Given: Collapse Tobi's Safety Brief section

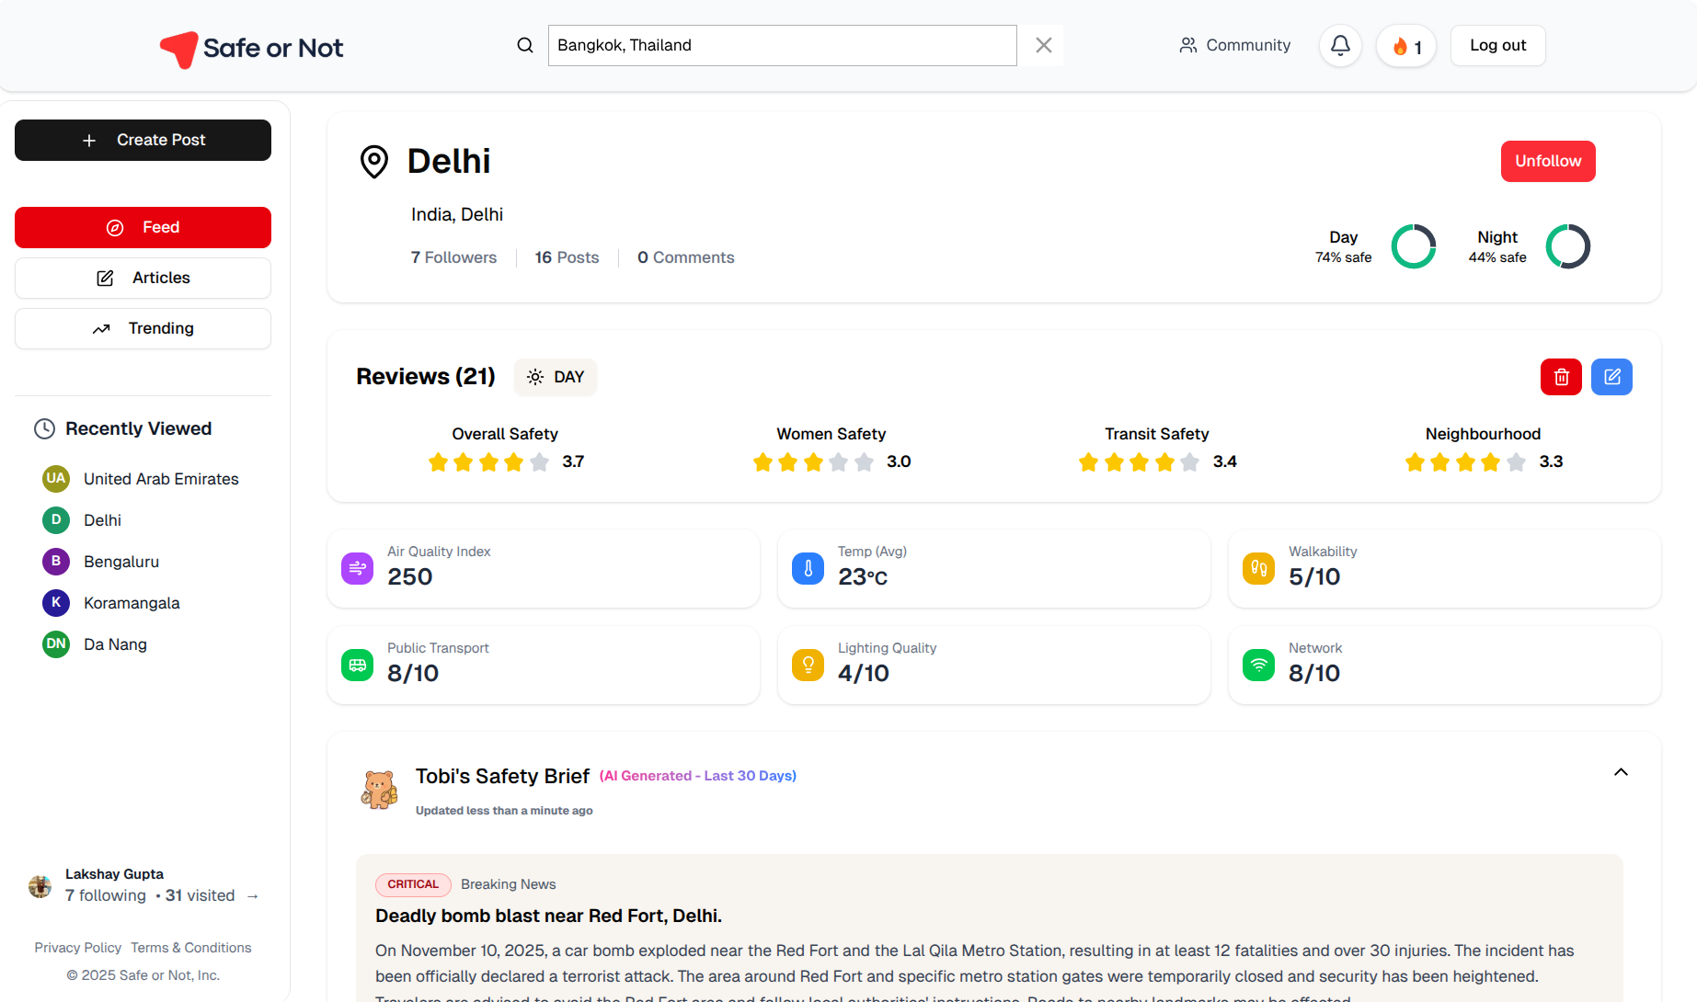Looking at the screenshot, I should (x=1621, y=772).
